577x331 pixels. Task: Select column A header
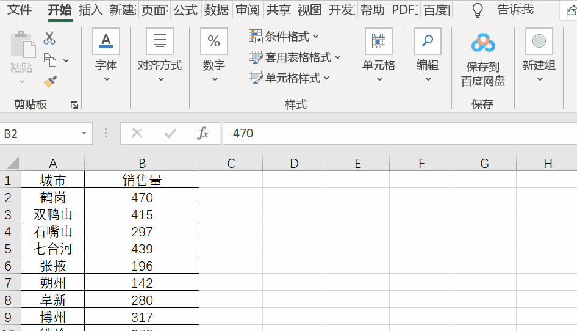52,163
